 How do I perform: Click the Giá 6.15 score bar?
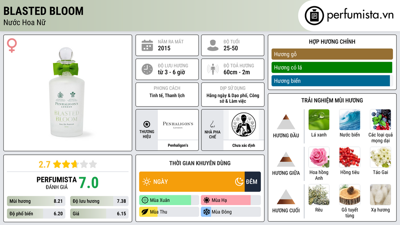(99, 214)
